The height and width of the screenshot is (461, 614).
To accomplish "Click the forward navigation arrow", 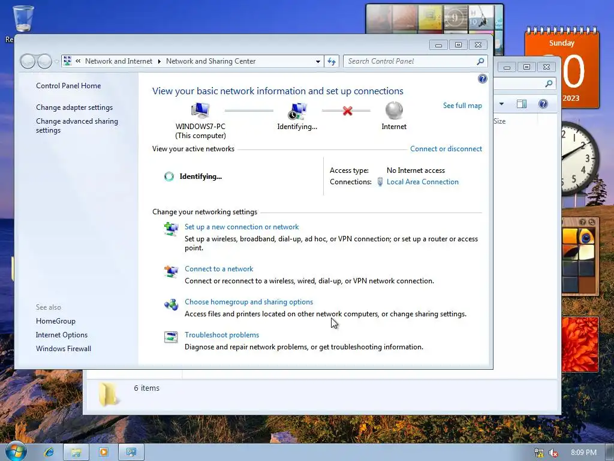I will click(44, 61).
